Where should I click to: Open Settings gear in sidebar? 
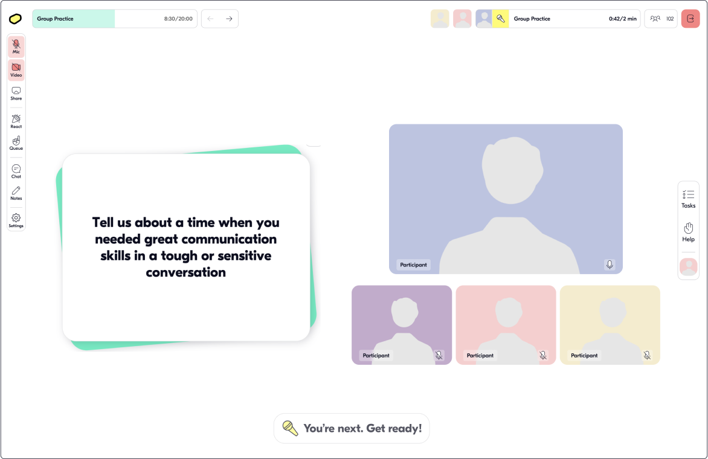tap(16, 220)
